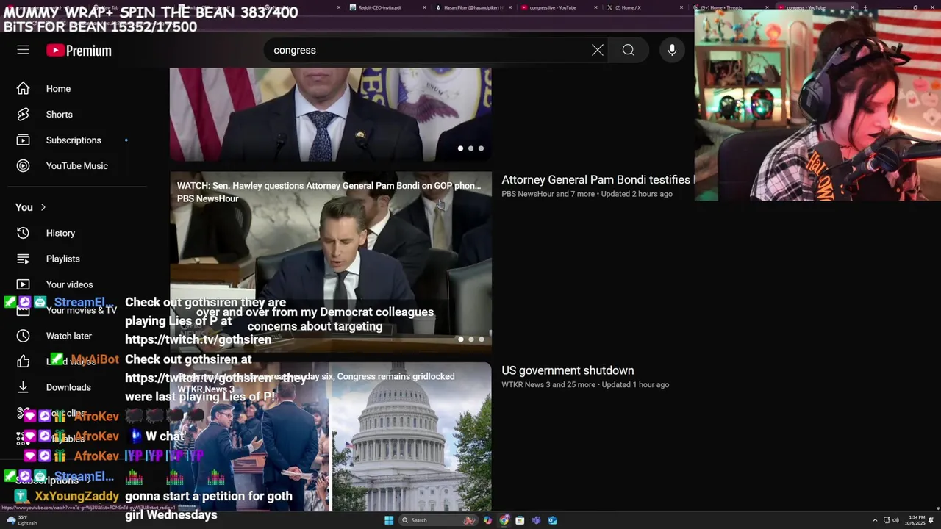
Task: Close the Reddit-CEO-invite.pdf tab
Action: click(425, 7)
